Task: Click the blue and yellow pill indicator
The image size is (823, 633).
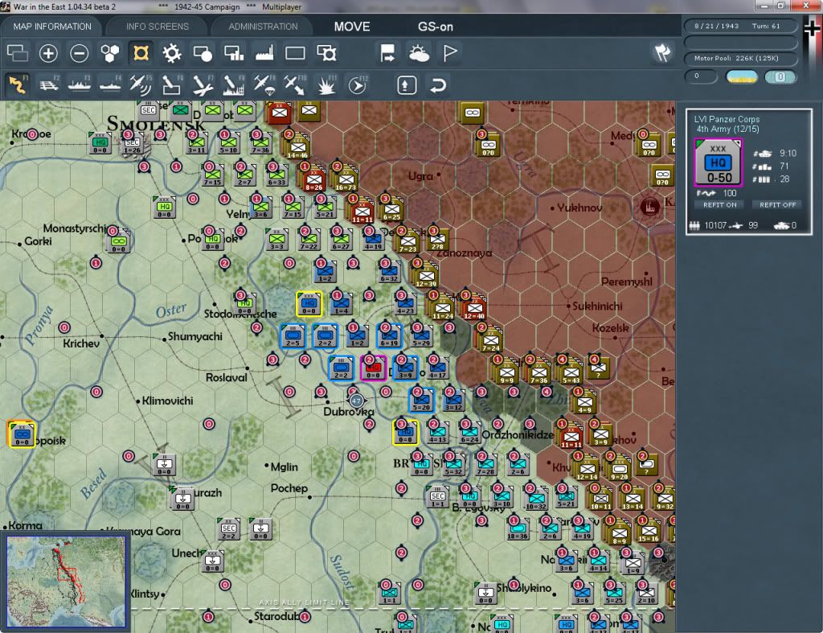Action: click(x=741, y=76)
